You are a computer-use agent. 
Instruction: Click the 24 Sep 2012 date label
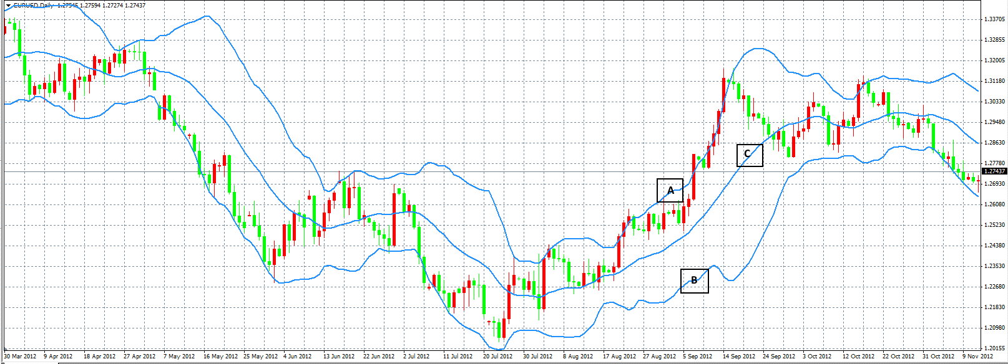(x=779, y=357)
